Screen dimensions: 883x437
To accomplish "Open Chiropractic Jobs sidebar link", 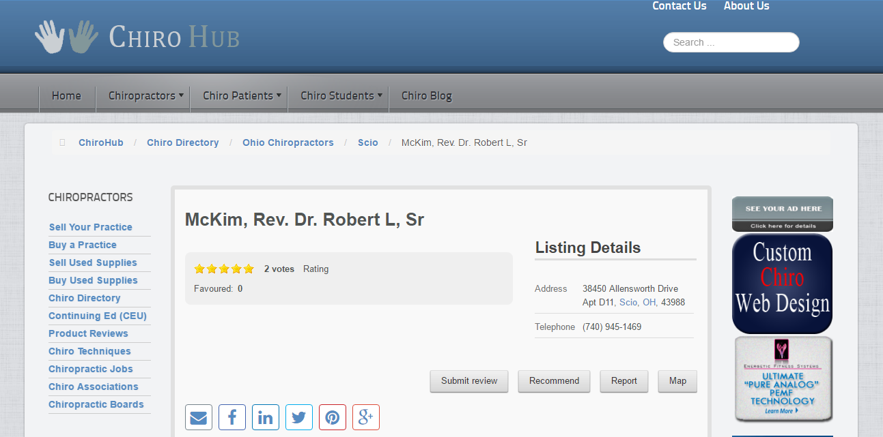I will [91, 369].
